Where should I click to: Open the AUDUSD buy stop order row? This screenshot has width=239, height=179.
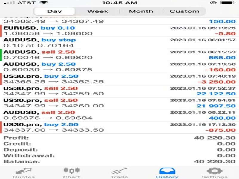119,43
